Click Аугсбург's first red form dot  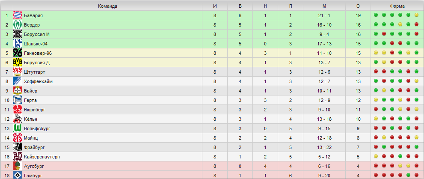click(376, 165)
